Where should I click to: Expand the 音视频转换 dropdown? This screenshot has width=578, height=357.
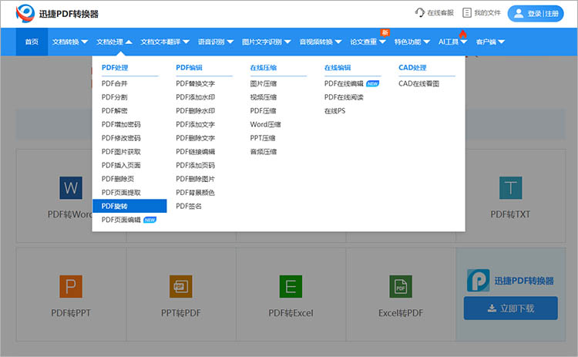pos(321,42)
